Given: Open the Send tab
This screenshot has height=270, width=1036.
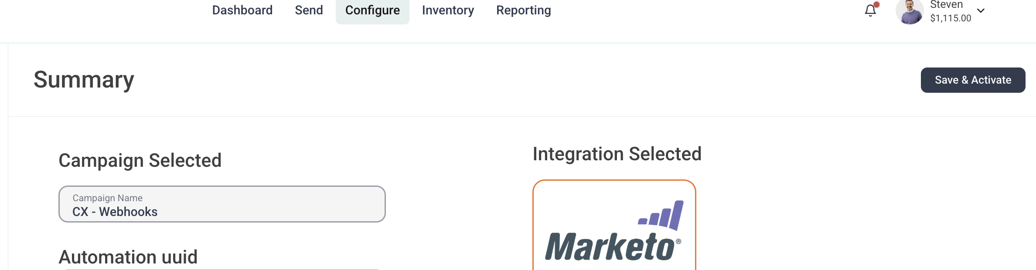Looking at the screenshot, I should [x=309, y=10].
